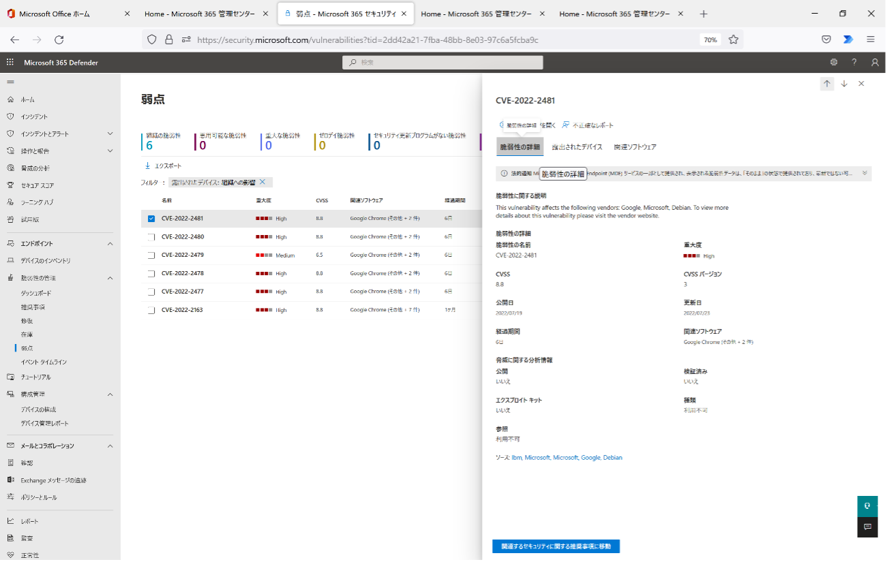The image size is (887, 562).
Task: Open the Ibm source link
Action: [x=516, y=458]
